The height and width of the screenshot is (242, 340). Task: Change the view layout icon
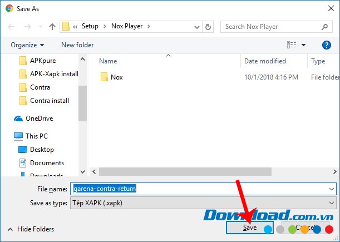coord(292,45)
